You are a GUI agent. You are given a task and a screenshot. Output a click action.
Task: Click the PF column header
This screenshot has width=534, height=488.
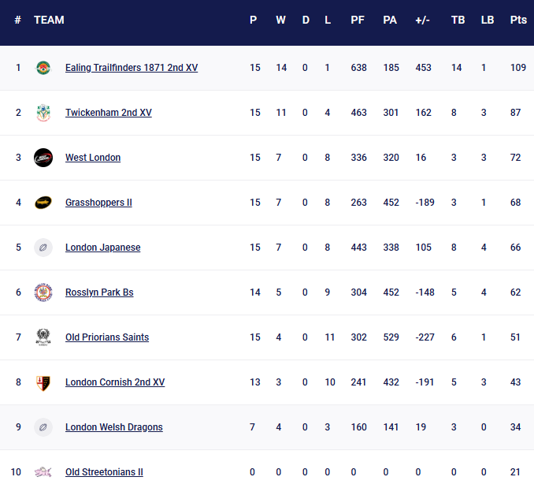(358, 20)
